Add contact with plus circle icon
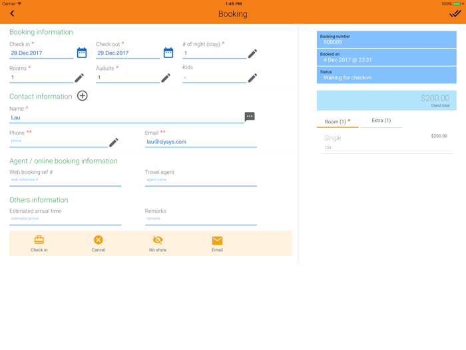466x350 pixels. point(83,96)
